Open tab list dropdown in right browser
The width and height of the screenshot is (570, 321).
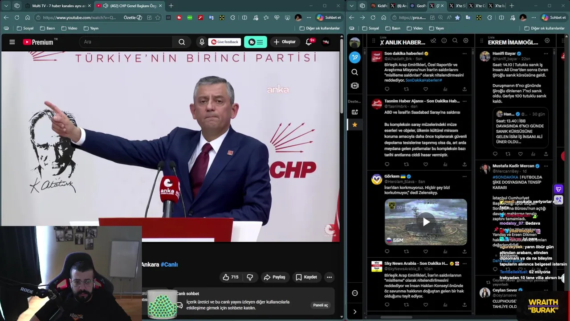(352, 6)
